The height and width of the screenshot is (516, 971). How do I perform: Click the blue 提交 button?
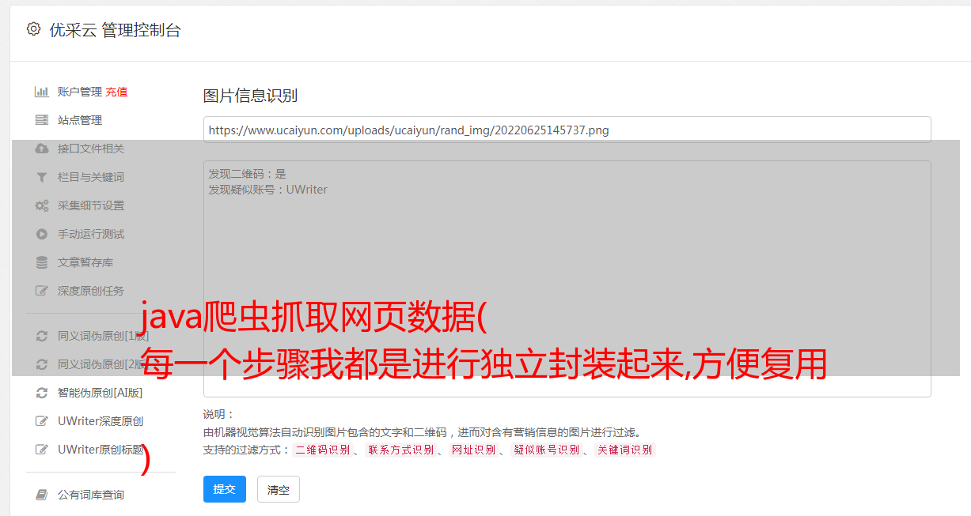225,489
